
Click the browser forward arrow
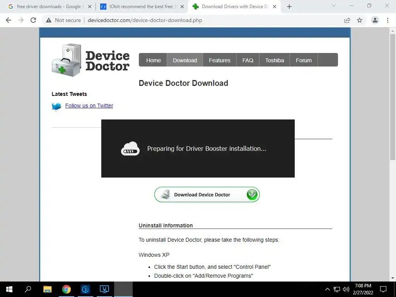21,20
